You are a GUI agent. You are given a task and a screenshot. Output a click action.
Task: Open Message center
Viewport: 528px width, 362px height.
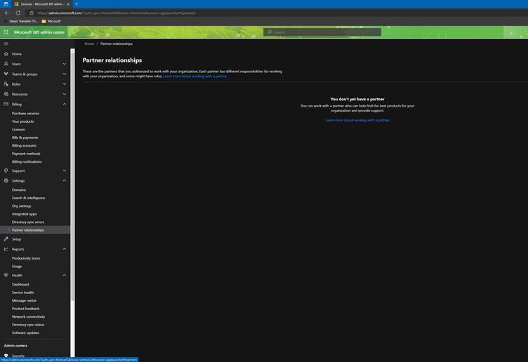click(25, 301)
